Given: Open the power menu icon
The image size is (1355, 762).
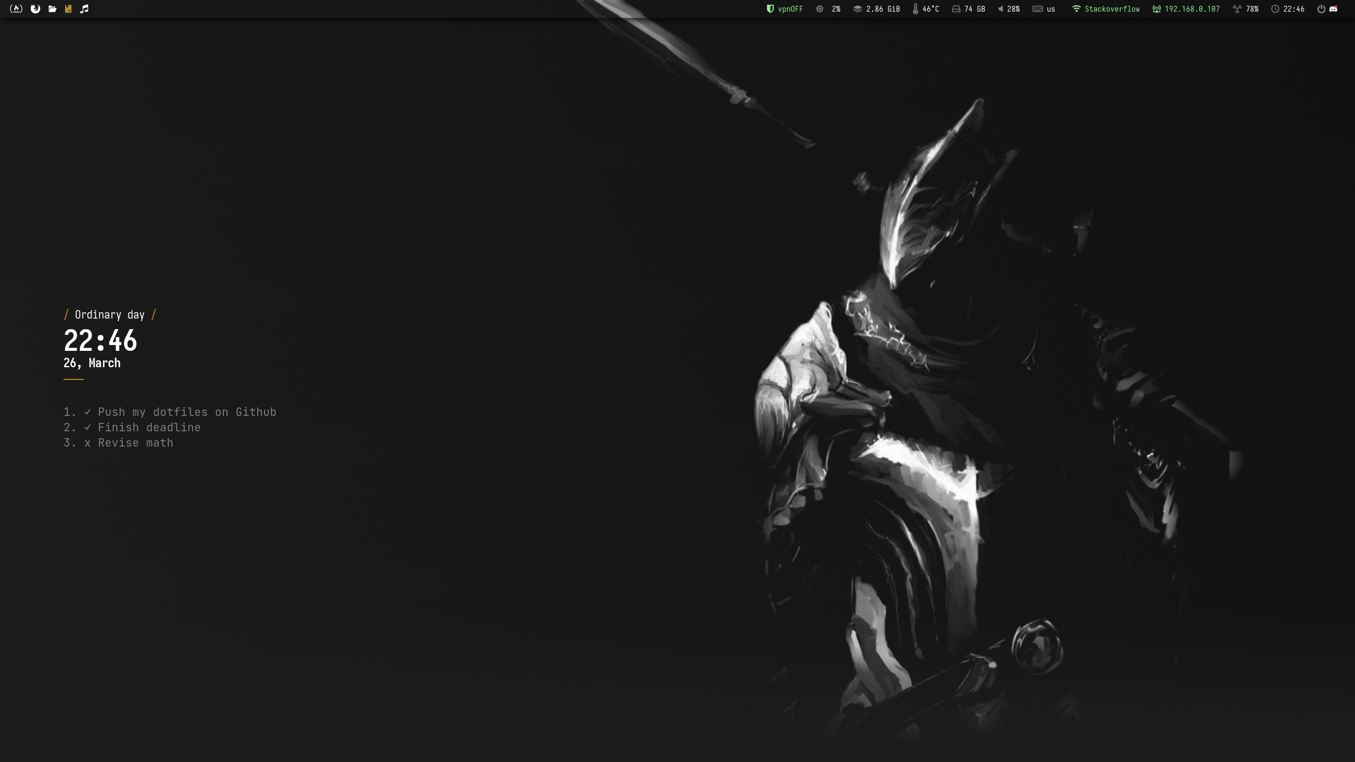Looking at the screenshot, I should tap(1321, 9).
